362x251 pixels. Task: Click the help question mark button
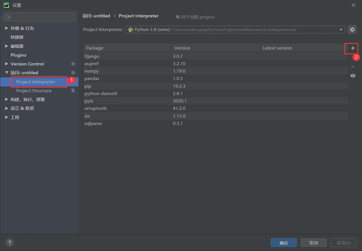pyautogui.click(x=10, y=243)
